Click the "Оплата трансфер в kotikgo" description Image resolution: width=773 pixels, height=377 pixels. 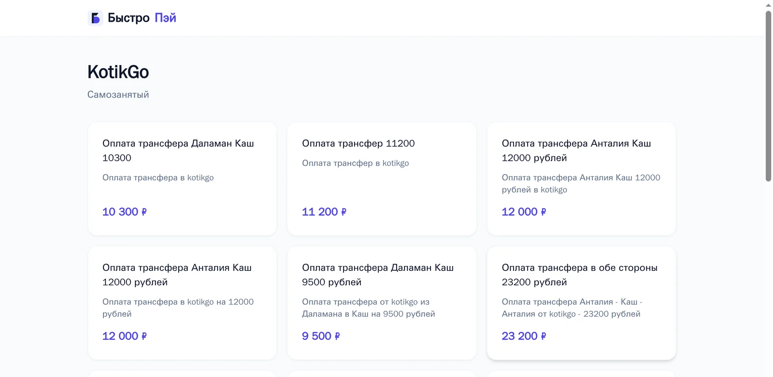click(356, 163)
